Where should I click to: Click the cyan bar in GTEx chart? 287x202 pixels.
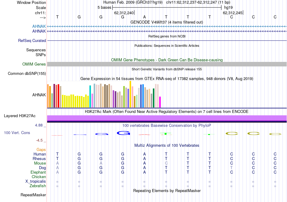(x=90, y=96)
